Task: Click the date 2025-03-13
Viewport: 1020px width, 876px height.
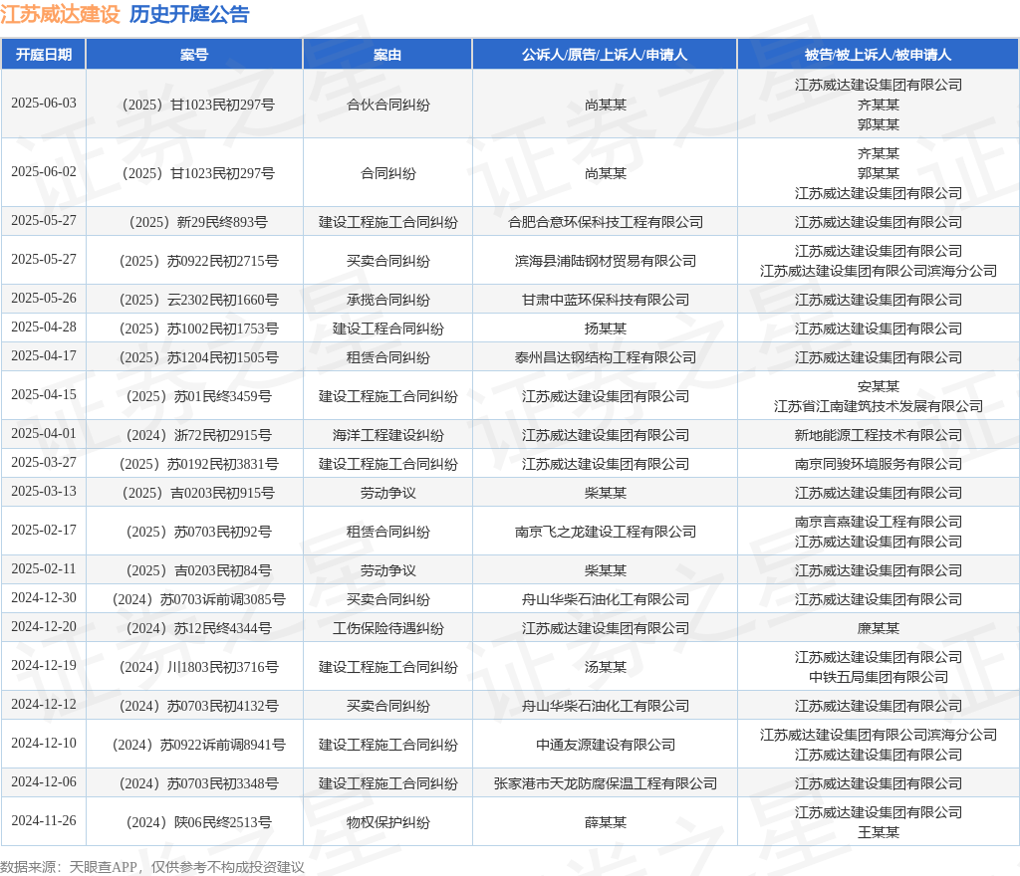Action: 44,492
